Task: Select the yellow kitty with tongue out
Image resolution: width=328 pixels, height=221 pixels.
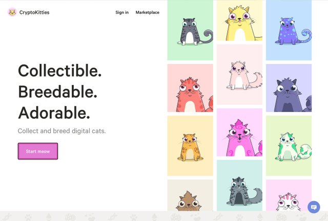Action: (x=239, y=20)
